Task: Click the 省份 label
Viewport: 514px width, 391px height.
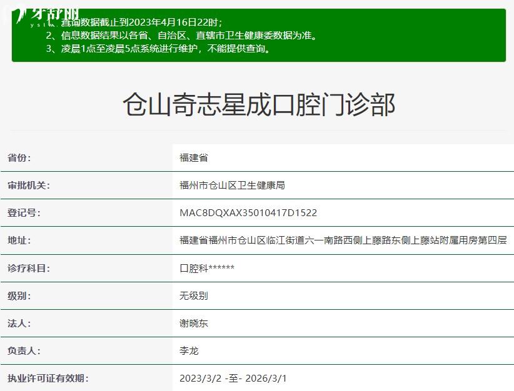Action: [x=19, y=158]
